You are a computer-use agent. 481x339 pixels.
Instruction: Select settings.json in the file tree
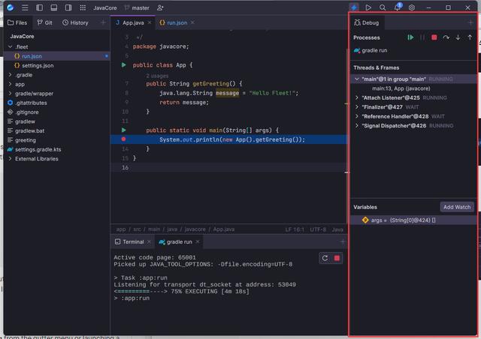tap(57, 65)
